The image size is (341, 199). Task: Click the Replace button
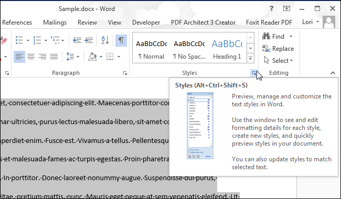point(278,49)
